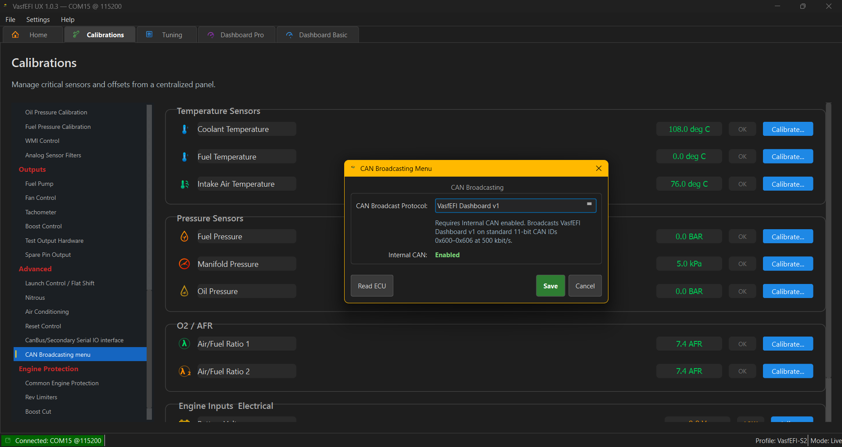Click the Fuel Pressure droplet icon
The height and width of the screenshot is (447, 842).
tap(184, 237)
